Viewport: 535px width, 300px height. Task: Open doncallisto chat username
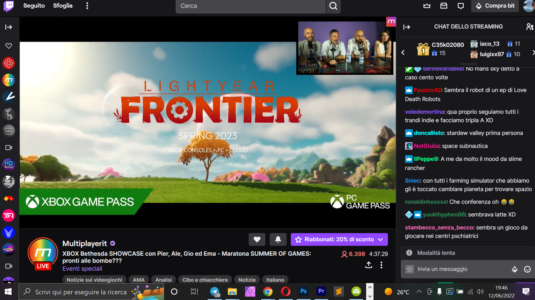tap(429, 133)
